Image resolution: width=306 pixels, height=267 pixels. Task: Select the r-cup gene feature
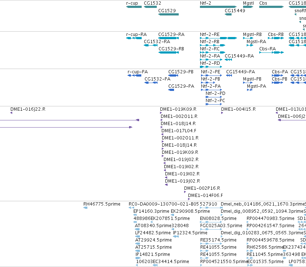[x=134, y=7]
